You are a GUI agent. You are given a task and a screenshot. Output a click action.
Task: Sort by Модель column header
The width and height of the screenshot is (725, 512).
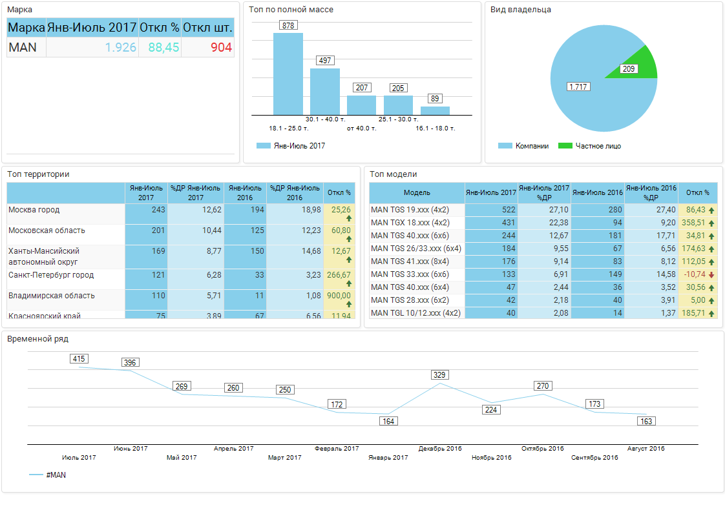click(x=417, y=192)
